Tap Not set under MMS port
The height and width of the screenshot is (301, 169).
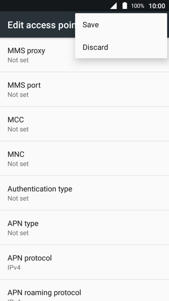coord(18,94)
